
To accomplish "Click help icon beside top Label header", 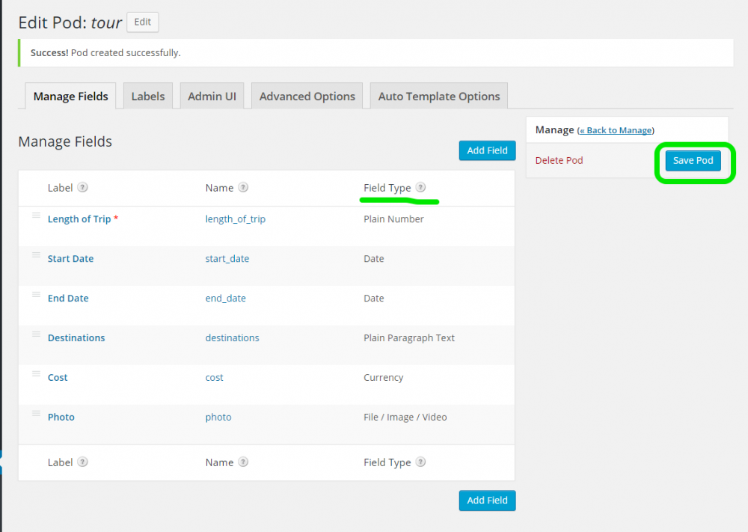I will pyautogui.click(x=83, y=188).
